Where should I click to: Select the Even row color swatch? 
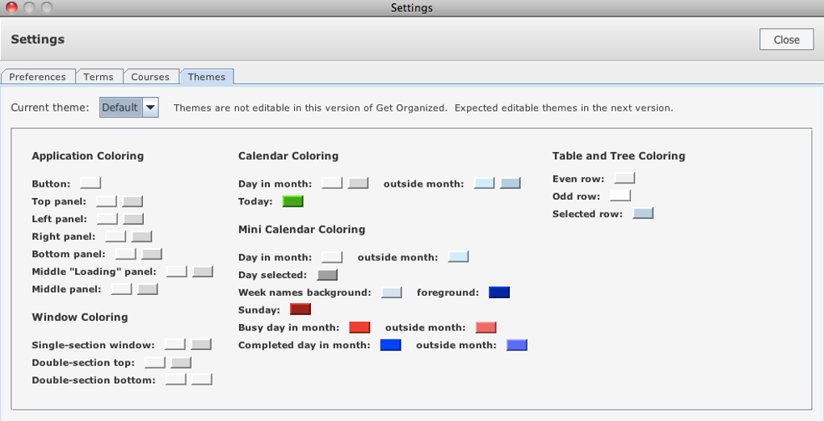(x=624, y=179)
